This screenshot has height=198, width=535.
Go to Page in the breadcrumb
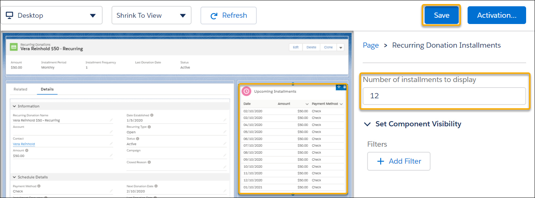(371, 45)
